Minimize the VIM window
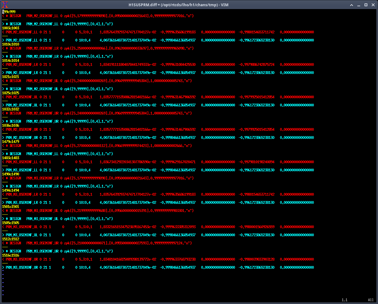Viewport: 378px width, 304px height. (x=359, y=5)
